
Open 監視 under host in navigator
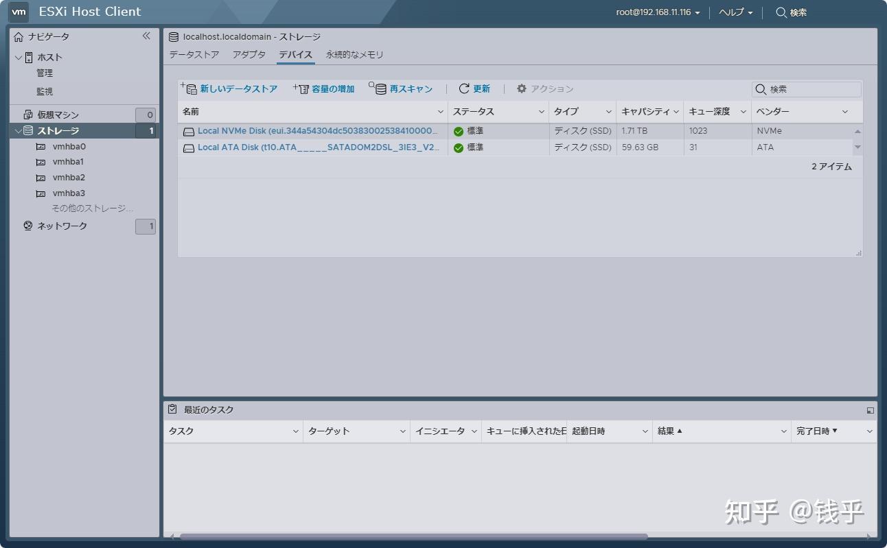(x=45, y=91)
